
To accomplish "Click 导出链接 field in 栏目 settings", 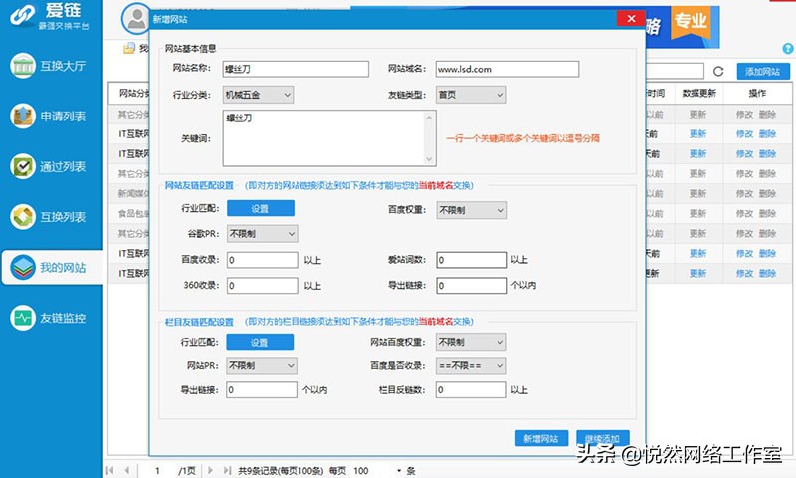I will (x=262, y=390).
